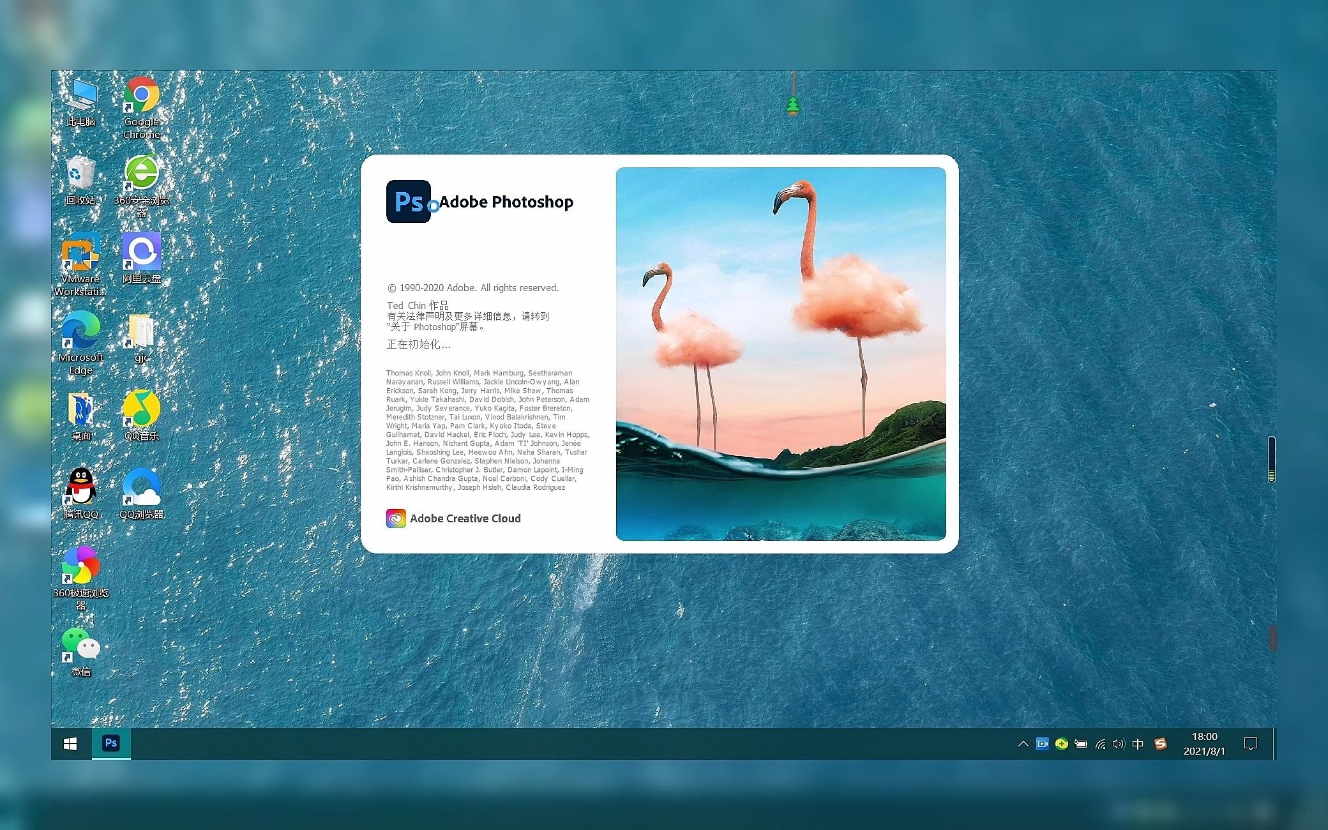Select the VMware Workstation shortcut
Viewport: 1328px width, 830px height.
click(x=81, y=264)
